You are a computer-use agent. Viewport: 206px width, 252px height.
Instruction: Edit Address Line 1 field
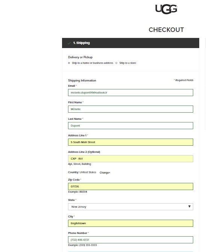click(130, 142)
